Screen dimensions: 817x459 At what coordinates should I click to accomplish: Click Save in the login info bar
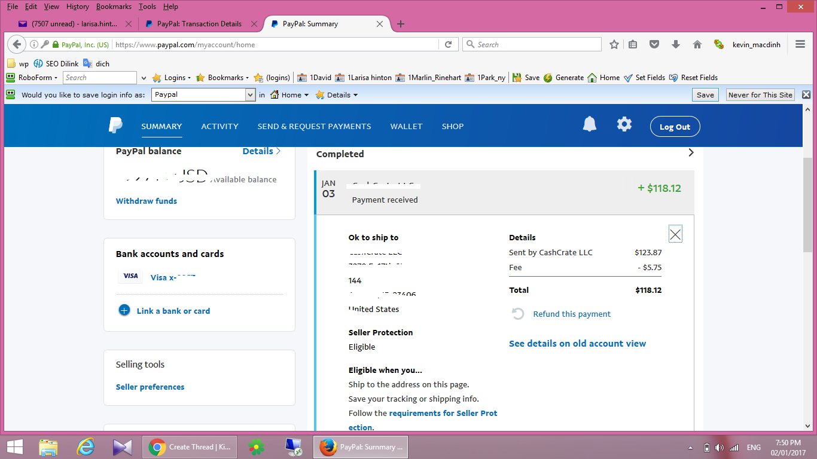(705, 94)
